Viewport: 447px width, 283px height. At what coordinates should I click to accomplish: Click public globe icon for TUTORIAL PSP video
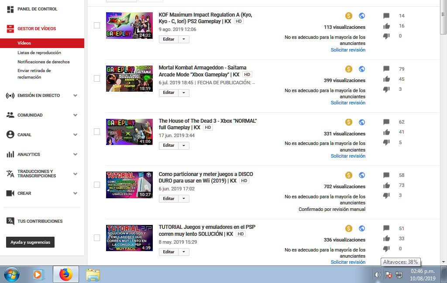point(362,228)
